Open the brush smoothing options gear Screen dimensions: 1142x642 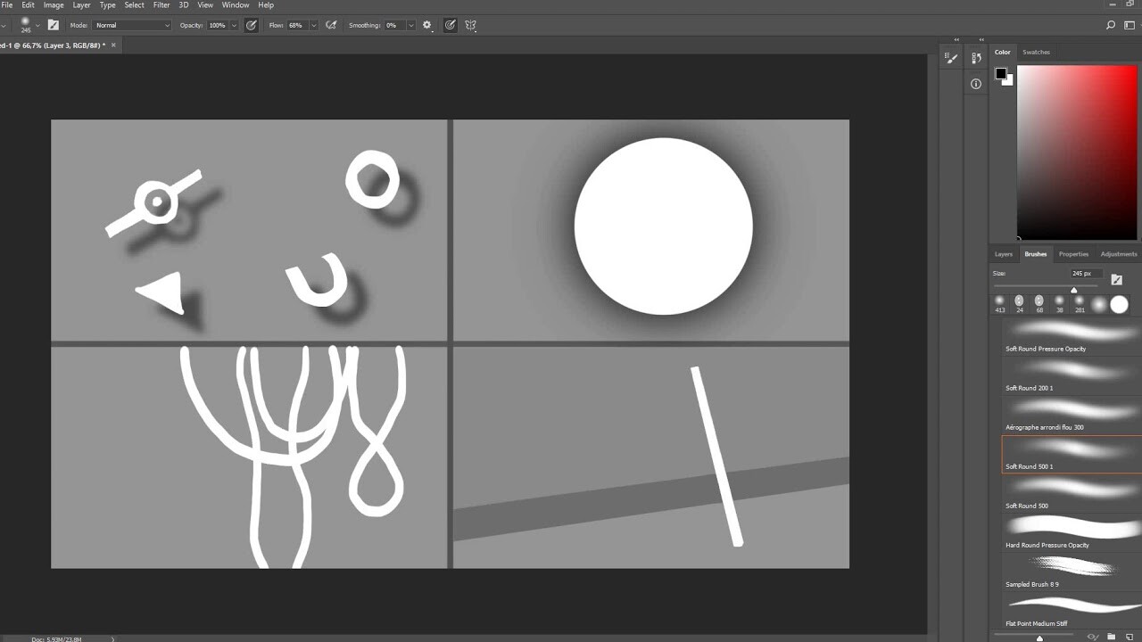coord(427,25)
